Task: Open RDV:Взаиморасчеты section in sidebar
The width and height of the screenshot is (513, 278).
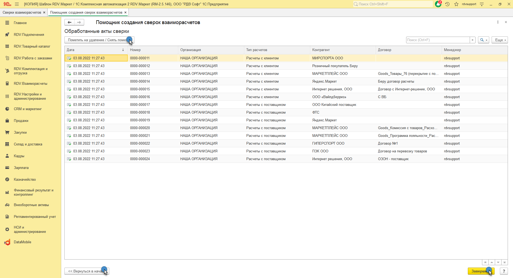Action: tap(30, 84)
